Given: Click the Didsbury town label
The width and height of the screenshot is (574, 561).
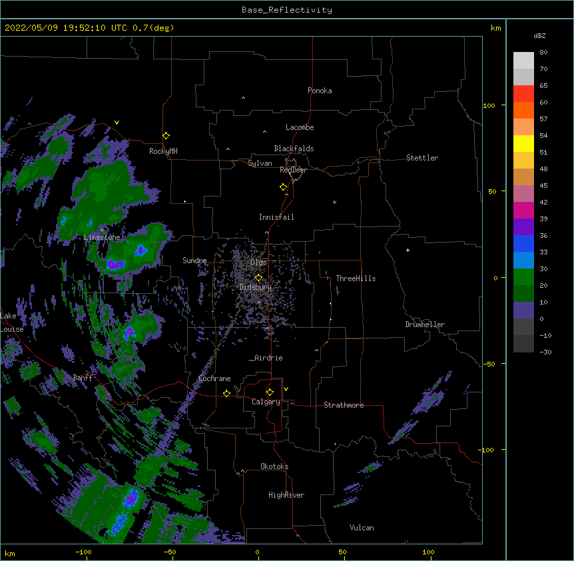Looking at the screenshot, I should point(255,287).
